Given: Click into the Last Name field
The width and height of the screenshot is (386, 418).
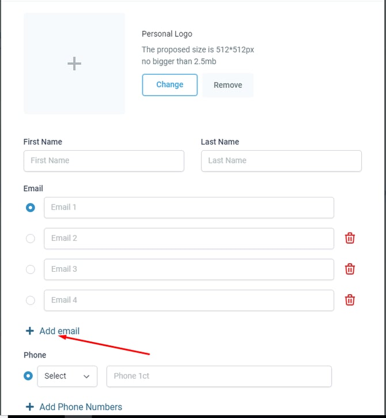Looking at the screenshot, I should click(x=281, y=161).
